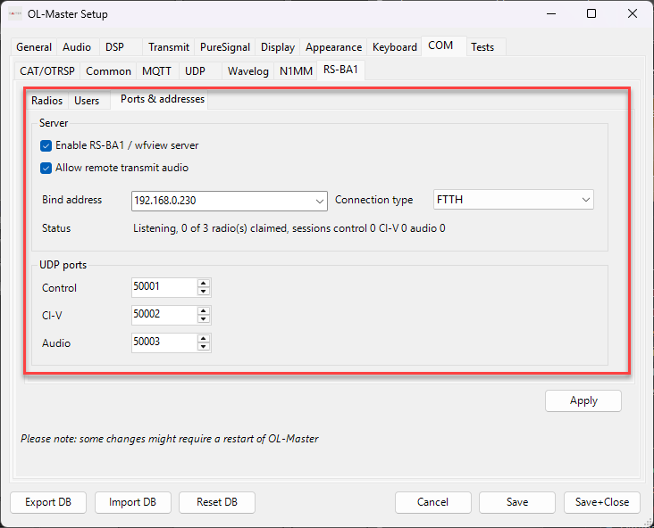Click the Save button
The image size is (654, 528).
click(x=517, y=502)
